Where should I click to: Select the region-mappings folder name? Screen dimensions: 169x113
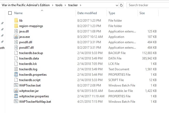(31, 26)
